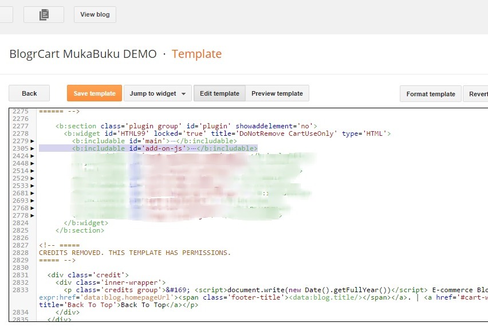488x334 pixels.
Task: Expand folded code at line 2768
Action: [x=33, y=208]
